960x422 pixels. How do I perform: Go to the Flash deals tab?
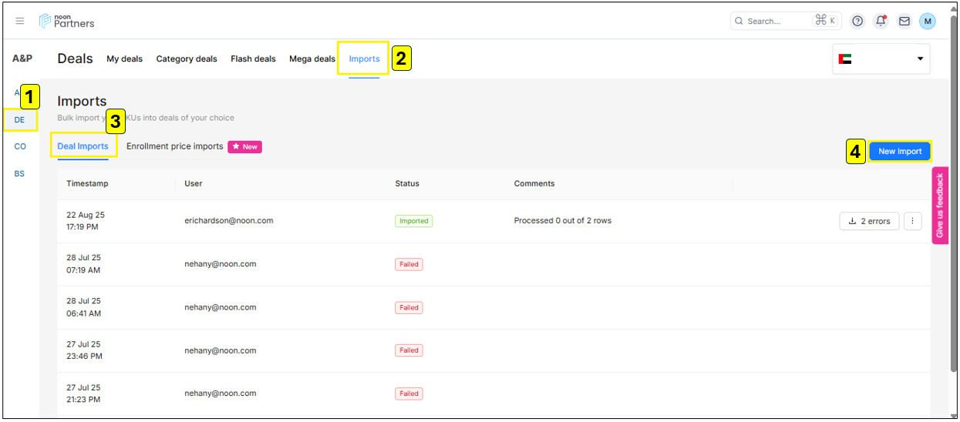(x=253, y=59)
